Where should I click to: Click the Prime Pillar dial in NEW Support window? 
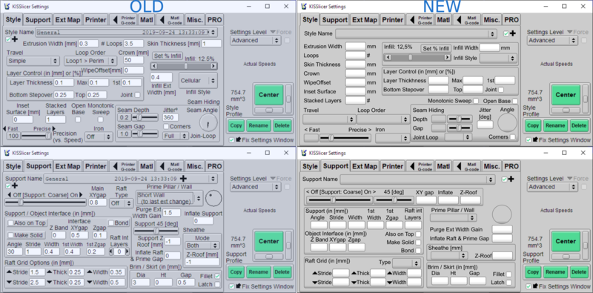502,214
